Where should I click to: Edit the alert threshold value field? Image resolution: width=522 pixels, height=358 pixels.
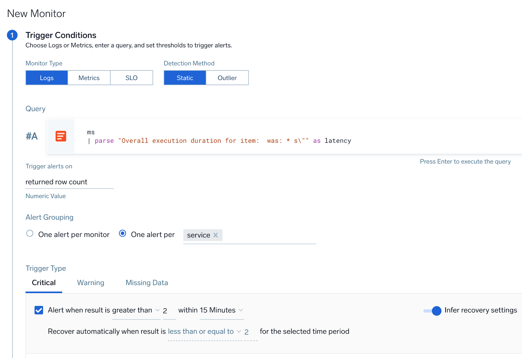click(x=169, y=311)
